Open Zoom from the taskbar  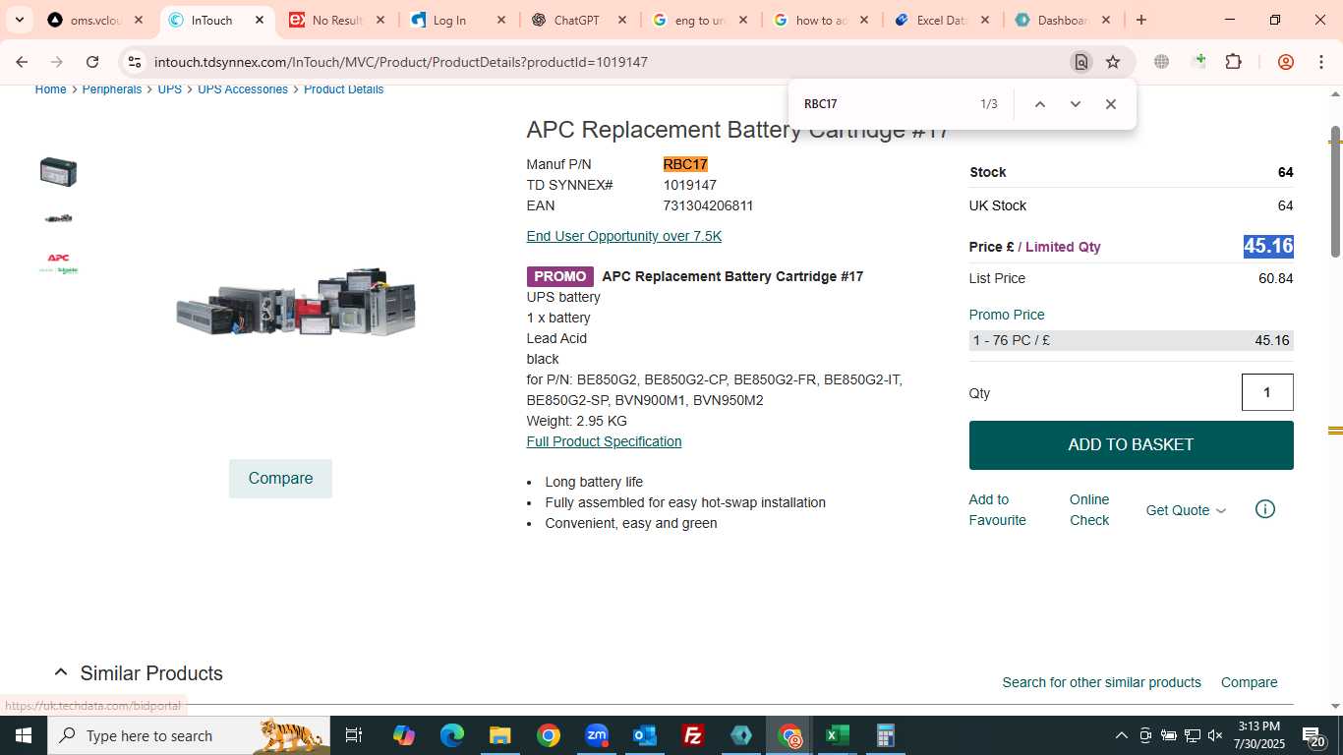click(597, 735)
